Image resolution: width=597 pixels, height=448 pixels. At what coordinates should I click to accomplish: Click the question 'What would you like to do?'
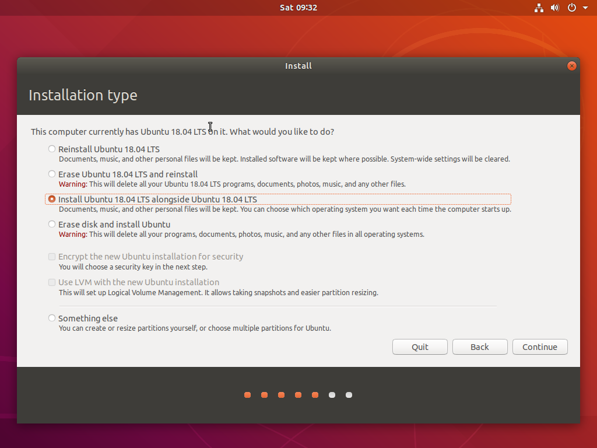(282, 132)
